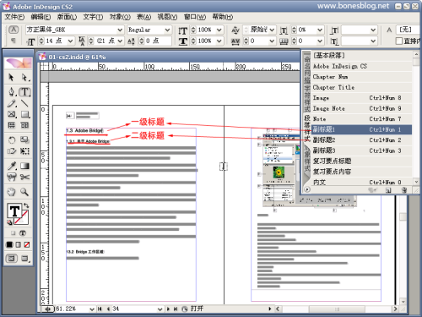Open the 版面(L) menu
This screenshot has width=422, height=317.
tap(67, 17)
